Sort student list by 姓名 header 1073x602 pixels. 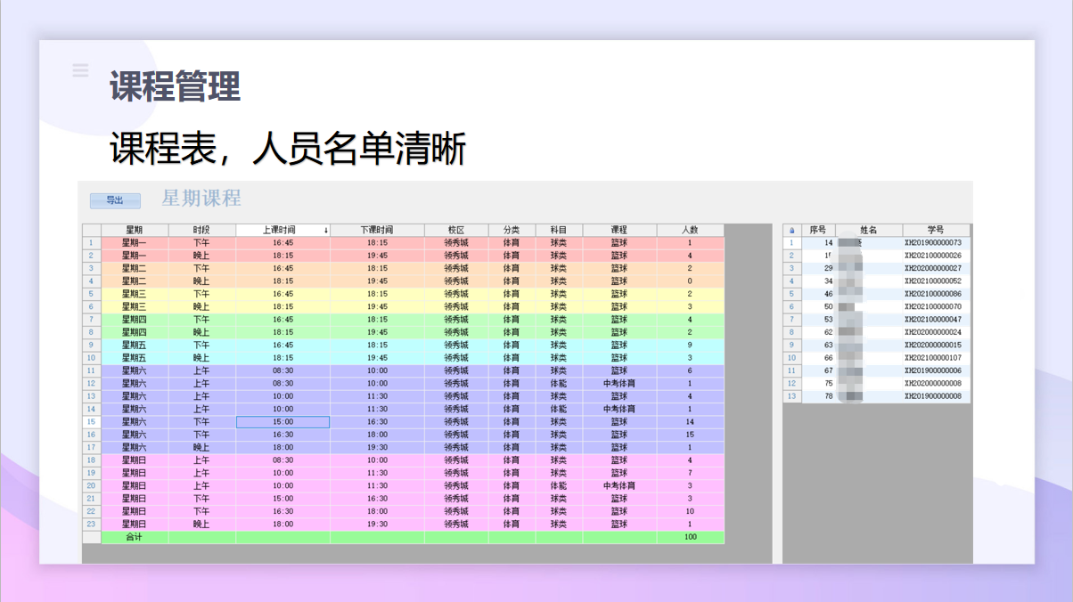[868, 230]
